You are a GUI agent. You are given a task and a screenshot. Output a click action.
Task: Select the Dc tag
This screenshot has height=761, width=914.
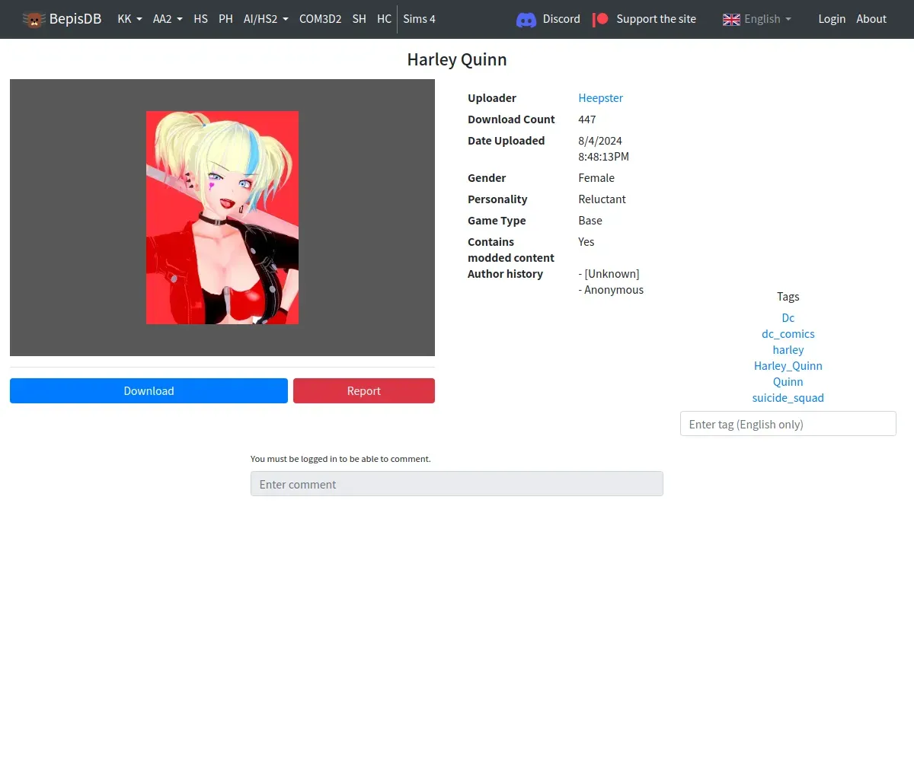coord(788,318)
